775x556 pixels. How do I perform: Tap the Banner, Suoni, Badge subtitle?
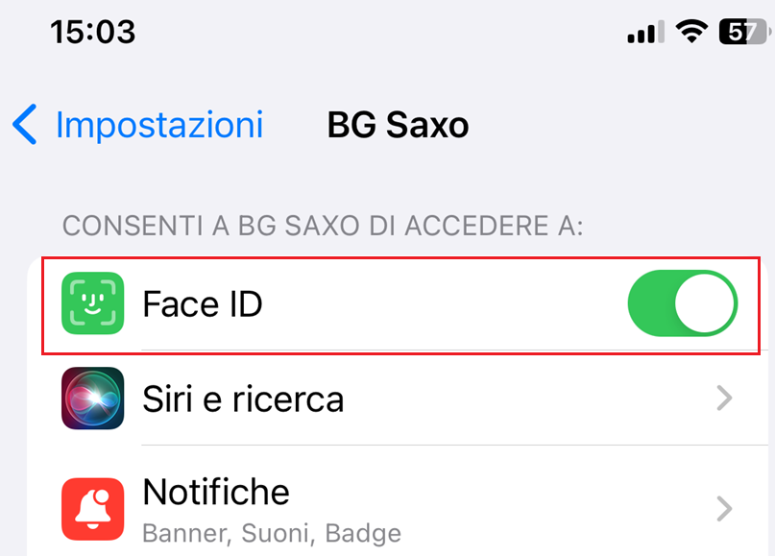(272, 532)
